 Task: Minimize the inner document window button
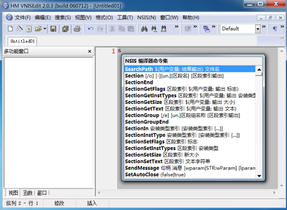(261, 18)
